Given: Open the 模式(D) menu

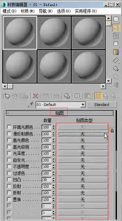Looking at the screenshot, I should (x=9, y=11).
